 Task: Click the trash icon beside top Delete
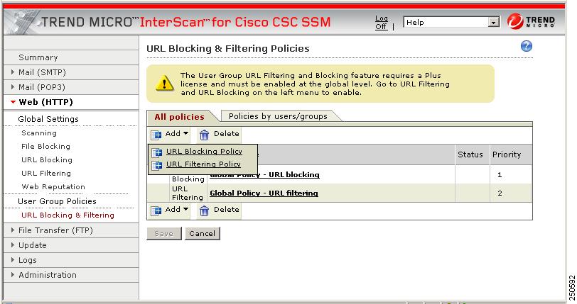(204, 135)
